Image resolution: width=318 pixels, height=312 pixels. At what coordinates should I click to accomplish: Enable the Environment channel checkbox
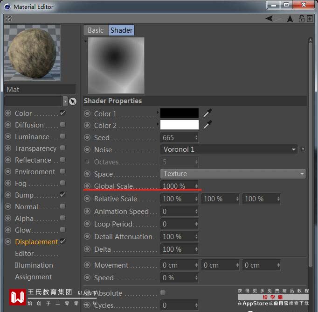click(62, 171)
